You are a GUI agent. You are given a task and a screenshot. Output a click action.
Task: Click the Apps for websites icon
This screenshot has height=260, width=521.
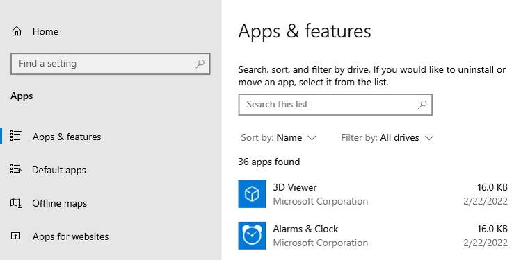pyautogui.click(x=15, y=236)
